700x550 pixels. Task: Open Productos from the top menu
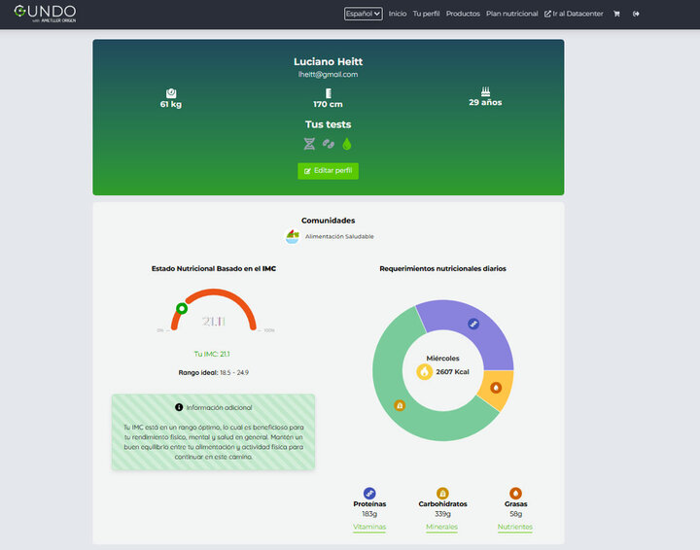tap(463, 14)
